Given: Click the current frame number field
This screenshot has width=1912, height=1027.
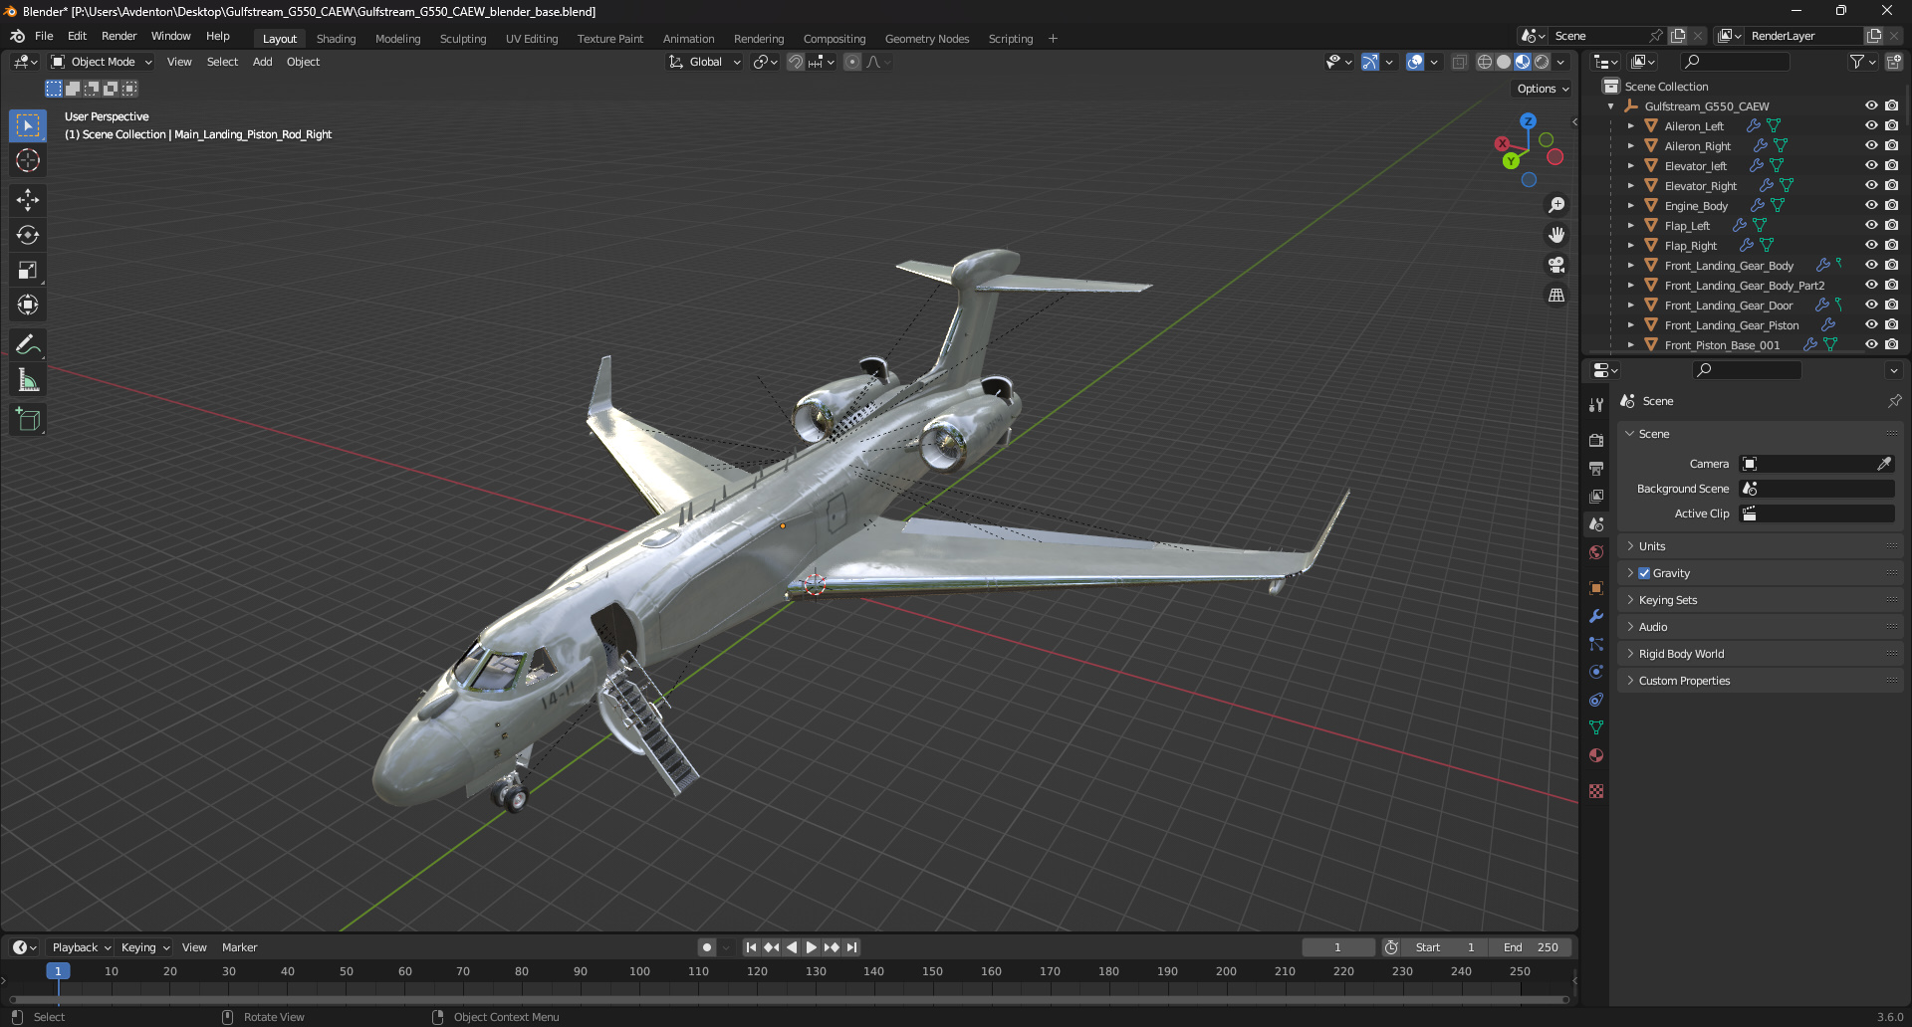Looking at the screenshot, I should coord(1337,947).
